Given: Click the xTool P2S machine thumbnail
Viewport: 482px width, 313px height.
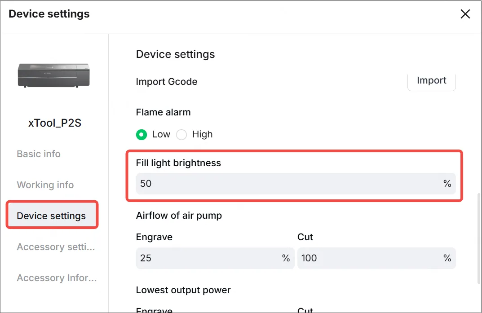Looking at the screenshot, I should [54, 75].
